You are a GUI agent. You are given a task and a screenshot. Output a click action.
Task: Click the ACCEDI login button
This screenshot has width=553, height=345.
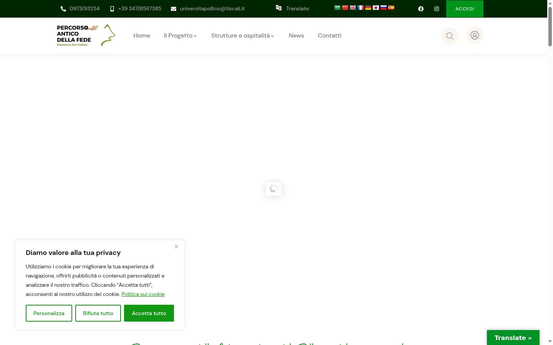[x=465, y=9]
